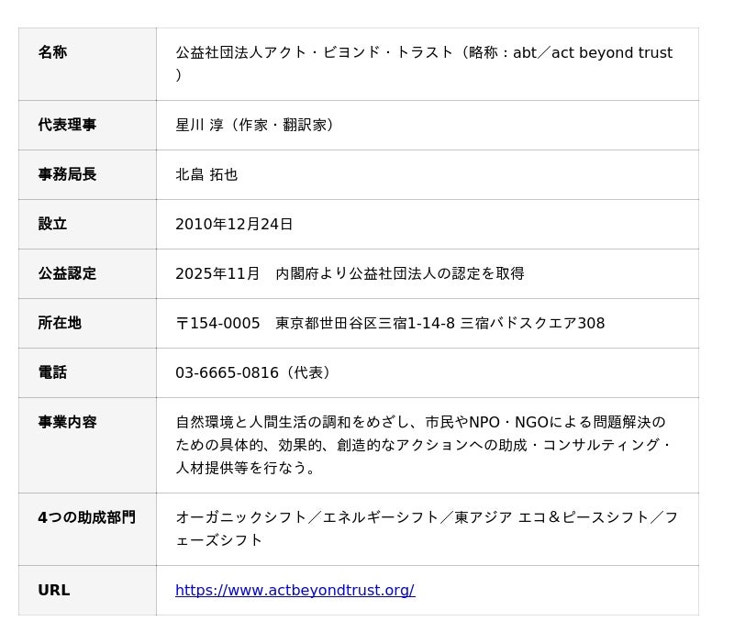Screen dimensions: 734x643
Task: Select the 公益認定 label cell
Action: pos(87,274)
